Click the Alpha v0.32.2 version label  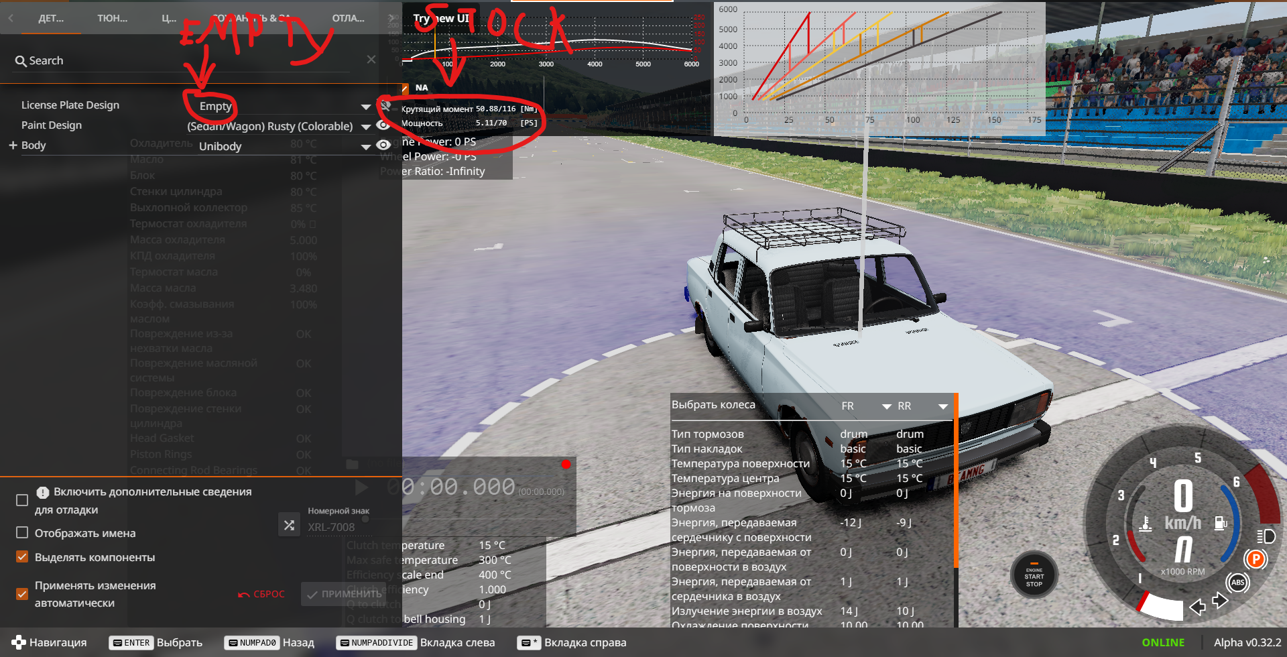click(x=1247, y=642)
